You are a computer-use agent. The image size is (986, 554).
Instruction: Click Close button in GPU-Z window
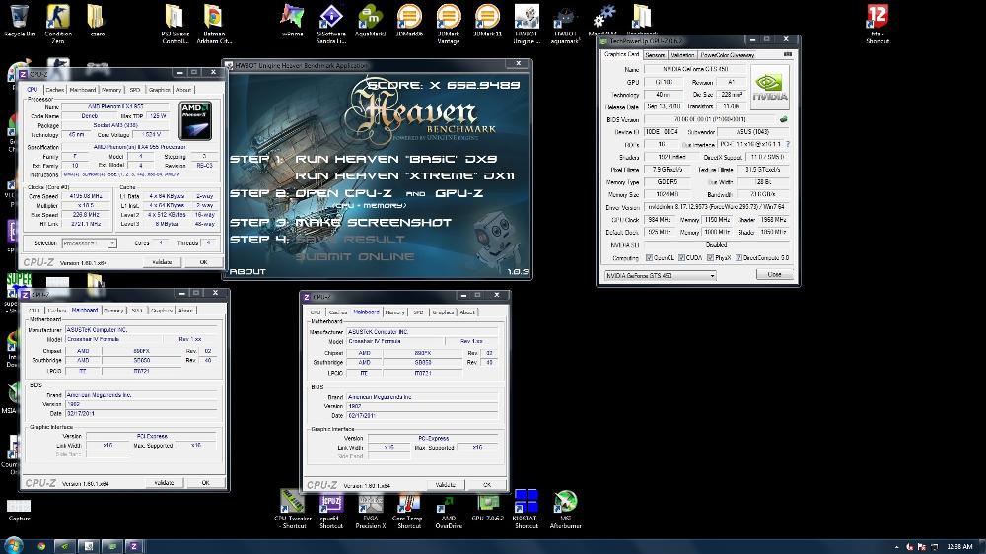[x=774, y=275]
